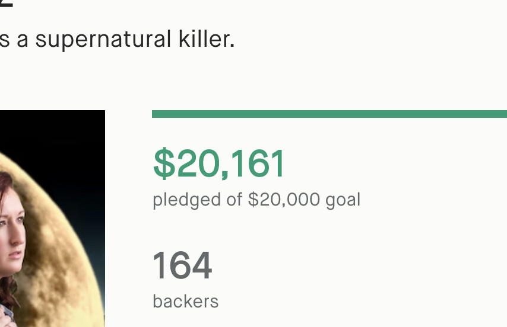The height and width of the screenshot is (327, 507).
Task: Click the partial project title at top
Action: pyautogui.click(x=6, y=4)
